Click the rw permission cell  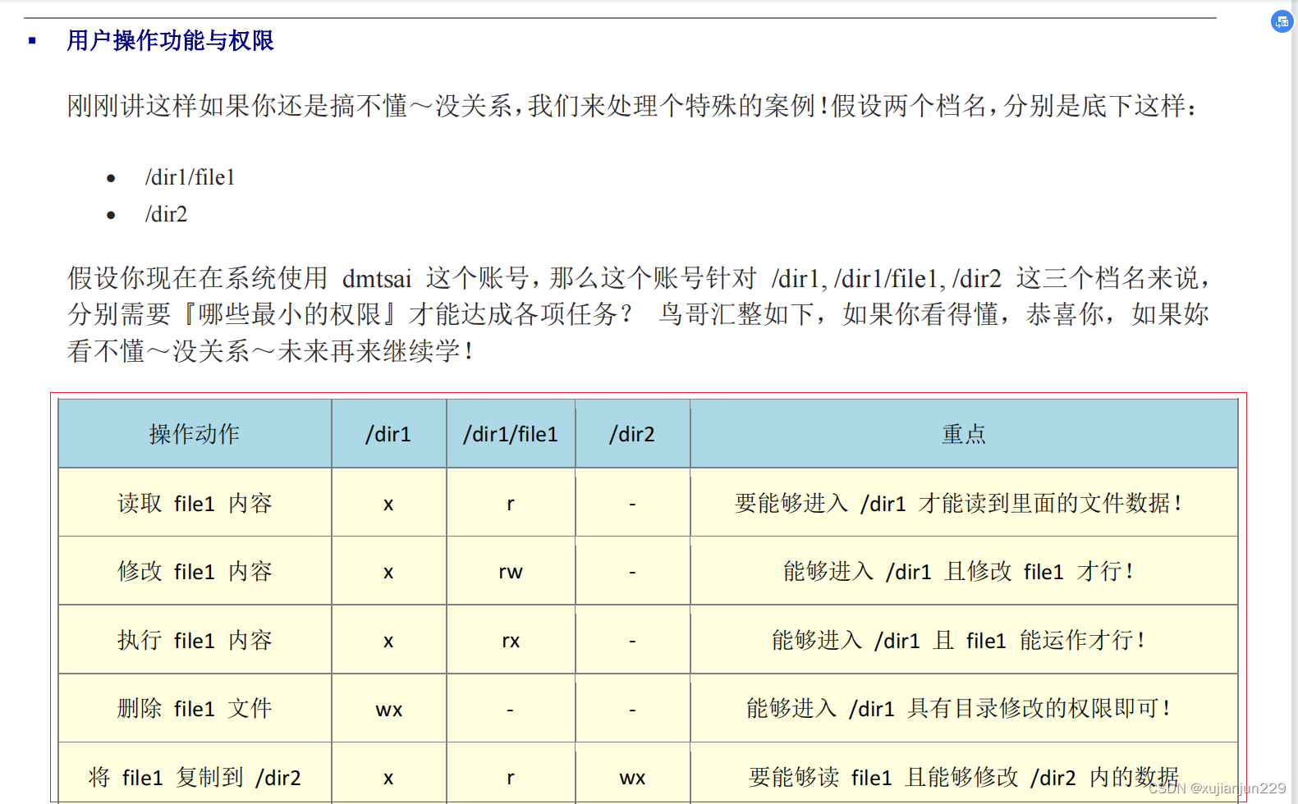point(511,571)
